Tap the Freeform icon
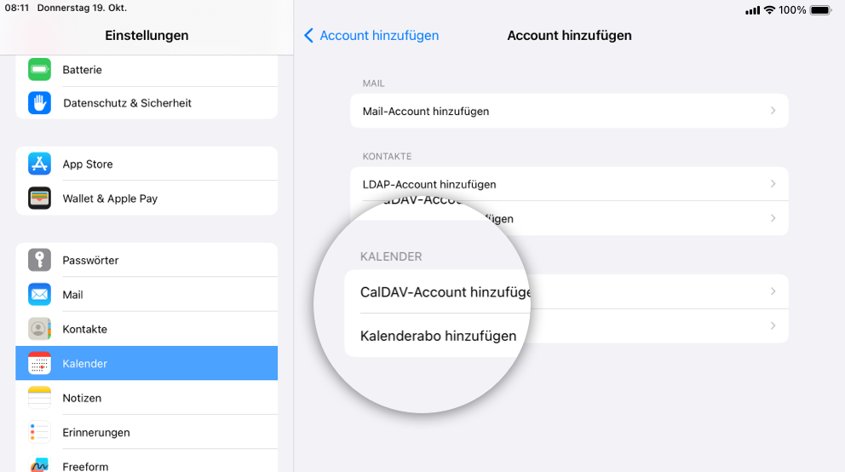845x472 pixels. point(39,464)
